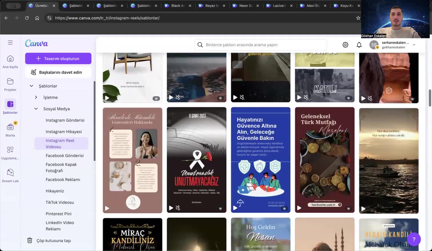Image resolution: width=432 pixels, height=251 pixels.
Task: Click browser home icon
Action: (x=37, y=18)
